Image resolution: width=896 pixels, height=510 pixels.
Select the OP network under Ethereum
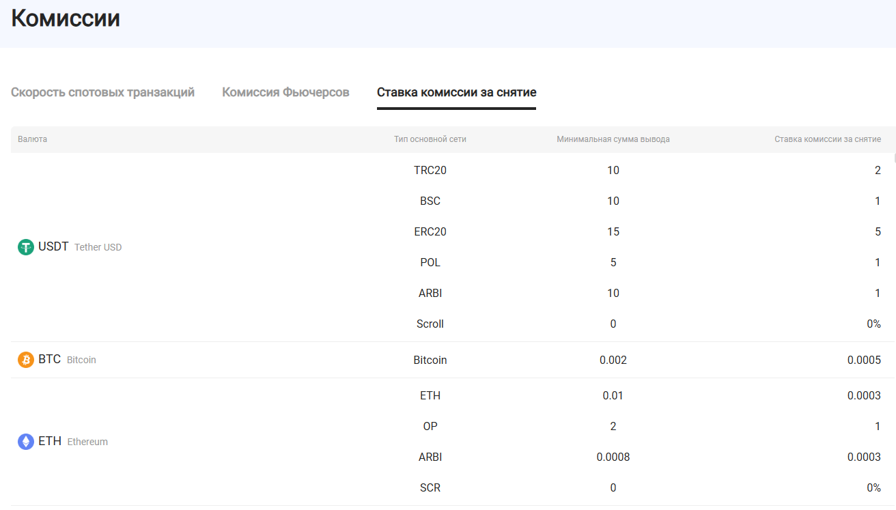(x=430, y=426)
